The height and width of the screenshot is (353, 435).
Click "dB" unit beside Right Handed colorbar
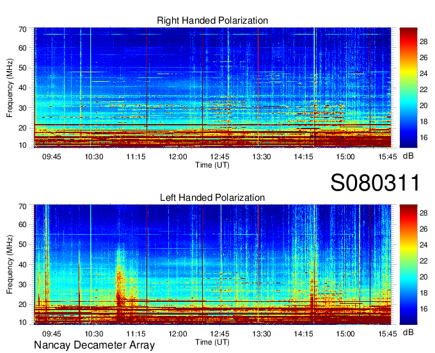click(x=408, y=156)
